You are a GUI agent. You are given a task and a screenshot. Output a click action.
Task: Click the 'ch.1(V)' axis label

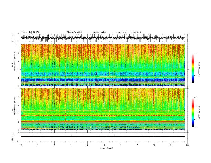[13, 38]
